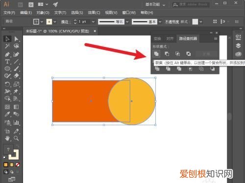This screenshot has width=245, height=183.
Task: Expand stroke weight 1 pt dropdown
Action: (x=93, y=22)
